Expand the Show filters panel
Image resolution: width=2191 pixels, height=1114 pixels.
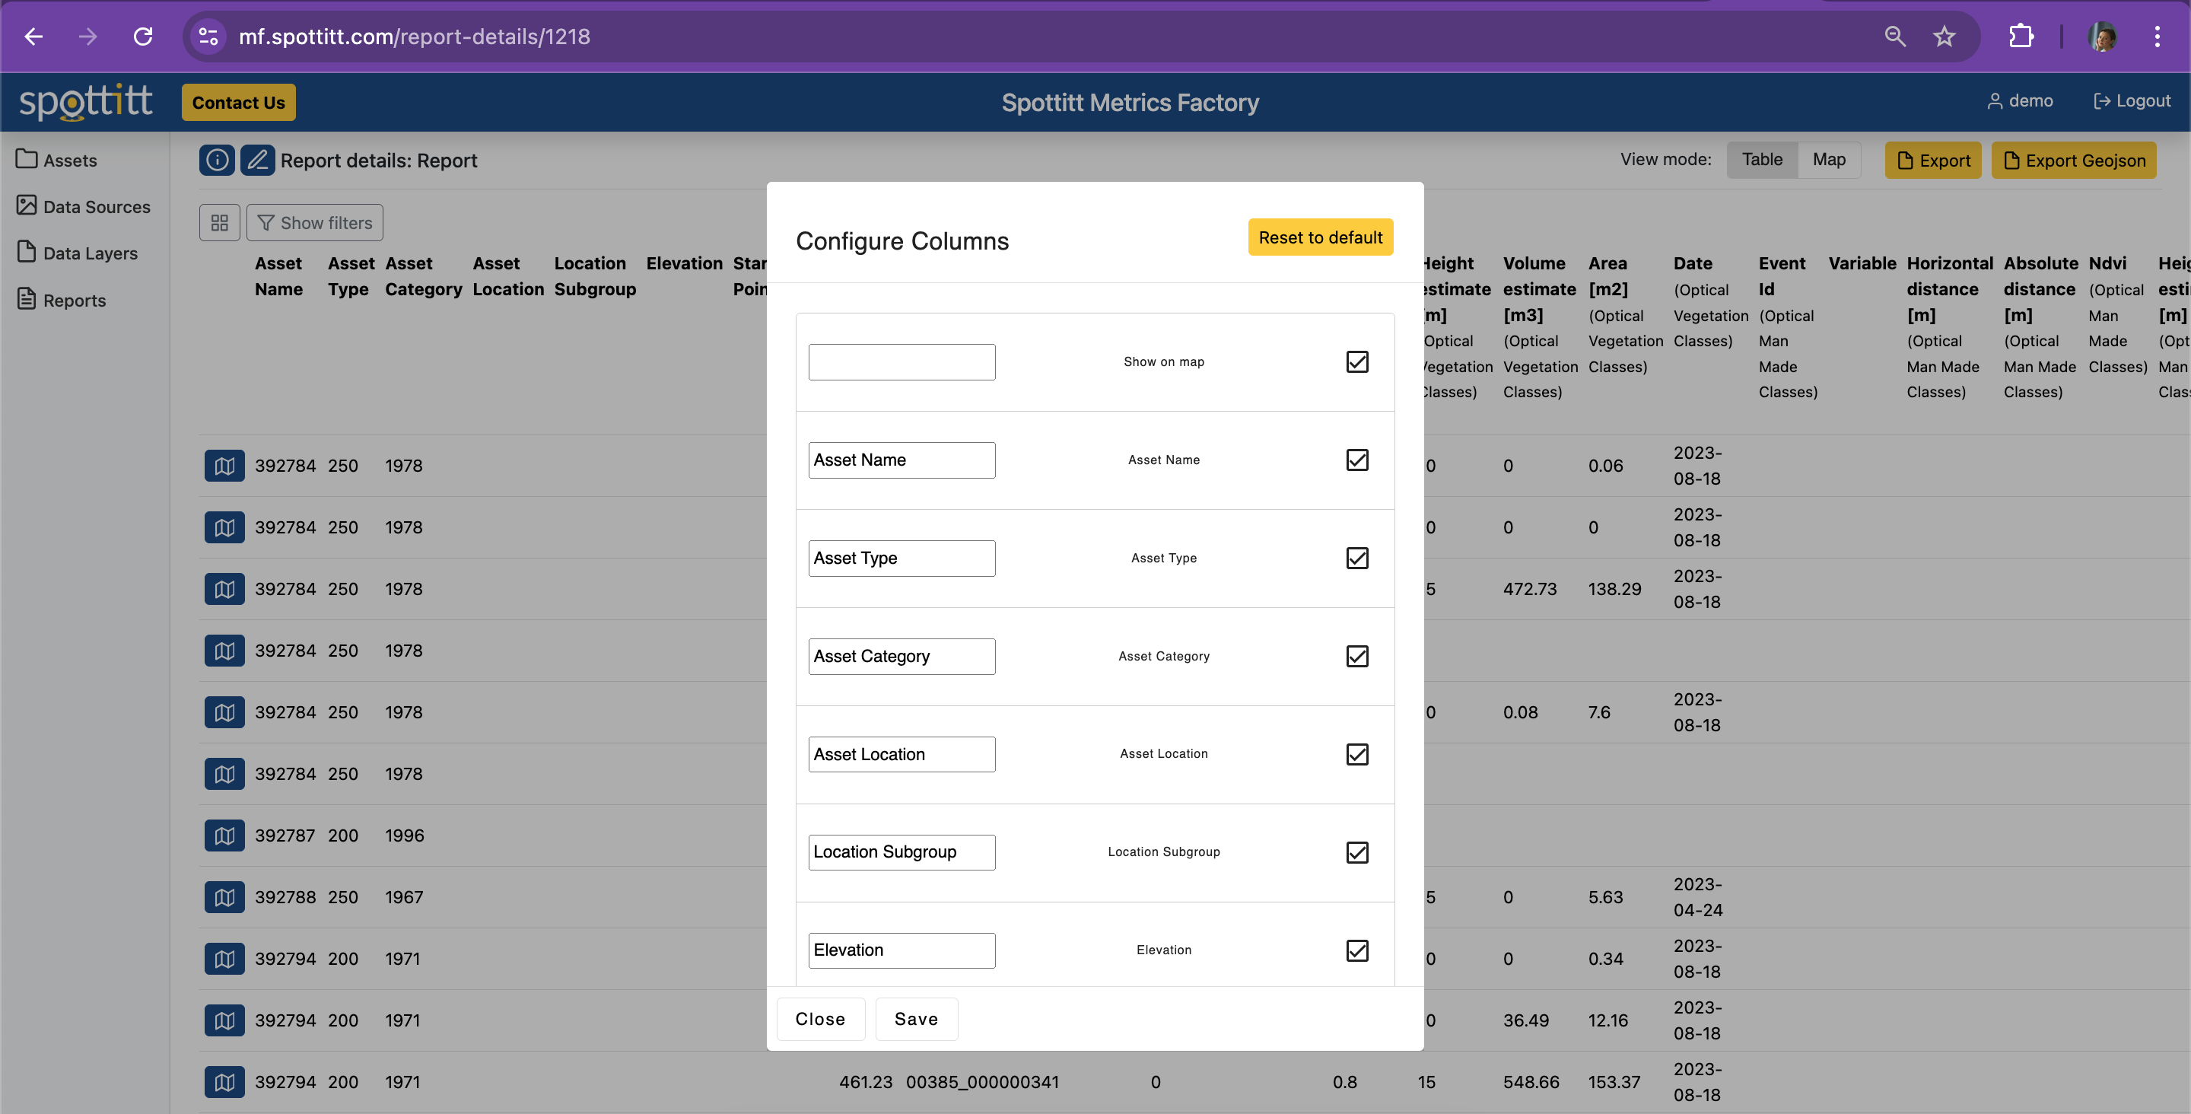tap(315, 223)
